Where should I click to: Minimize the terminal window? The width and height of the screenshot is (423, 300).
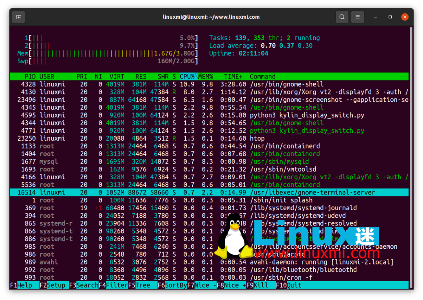tap(375, 17)
